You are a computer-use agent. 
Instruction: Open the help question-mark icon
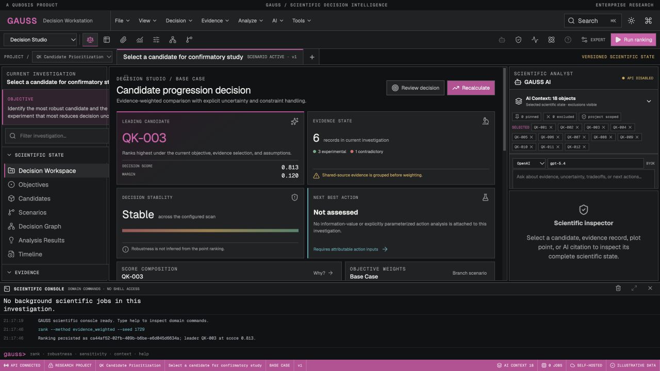click(x=568, y=40)
